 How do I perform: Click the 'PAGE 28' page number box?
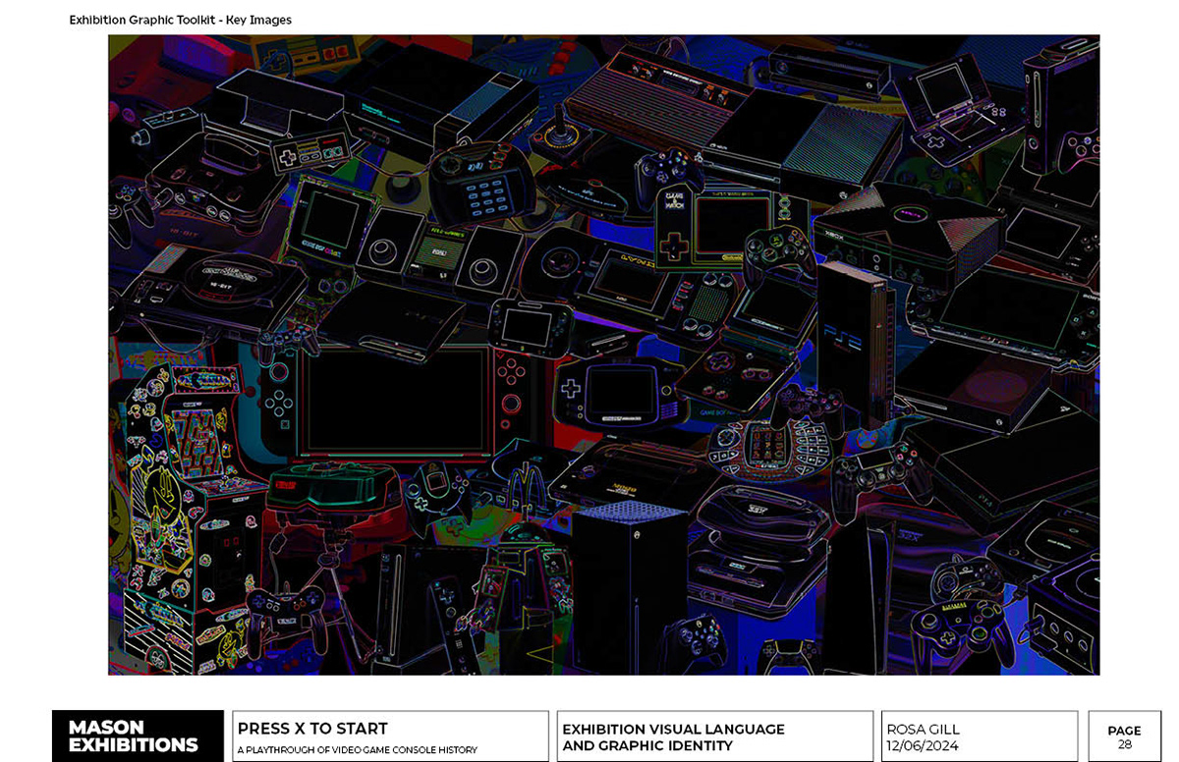point(1124,736)
